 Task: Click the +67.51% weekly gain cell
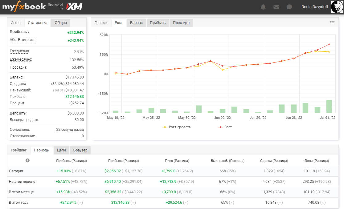63,182
